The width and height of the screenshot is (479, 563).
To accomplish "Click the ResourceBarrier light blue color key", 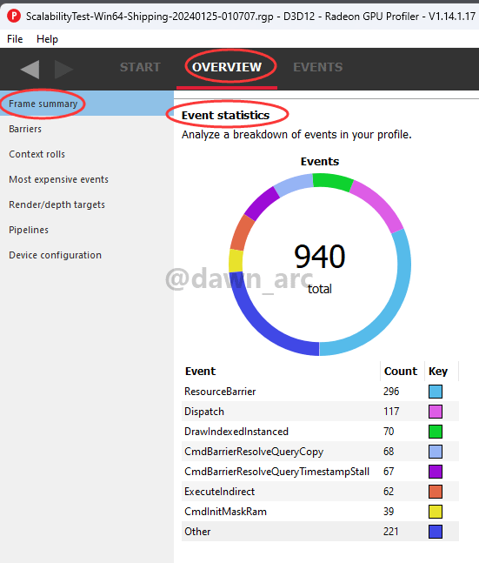I will click(x=436, y=392).
